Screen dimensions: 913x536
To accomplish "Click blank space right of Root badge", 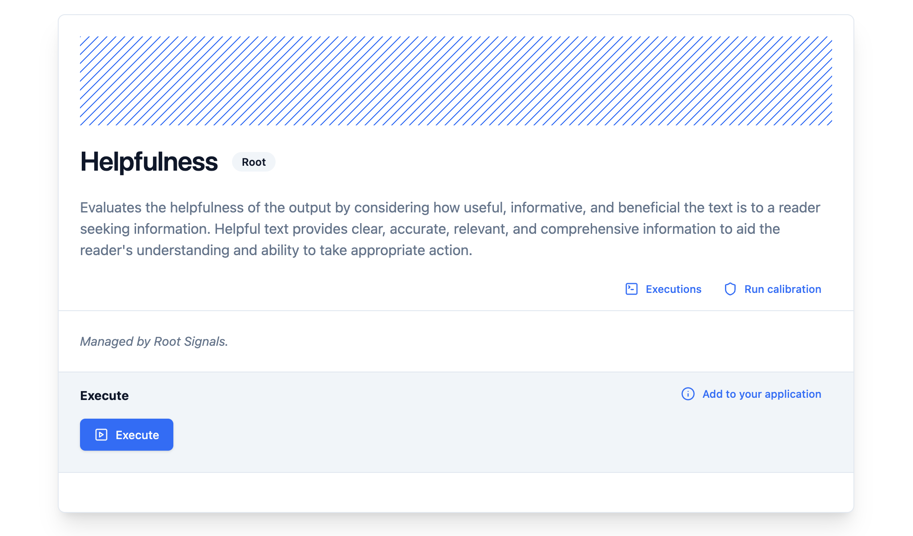I will pos(533,162).
